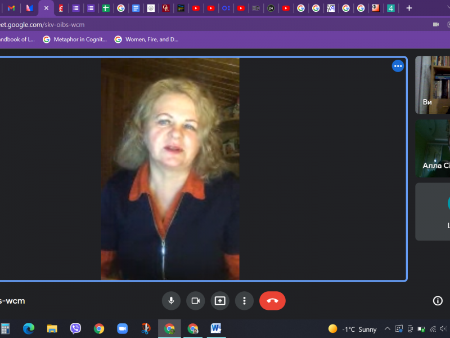Switch to the Gmail browser tab

(11, 8)
